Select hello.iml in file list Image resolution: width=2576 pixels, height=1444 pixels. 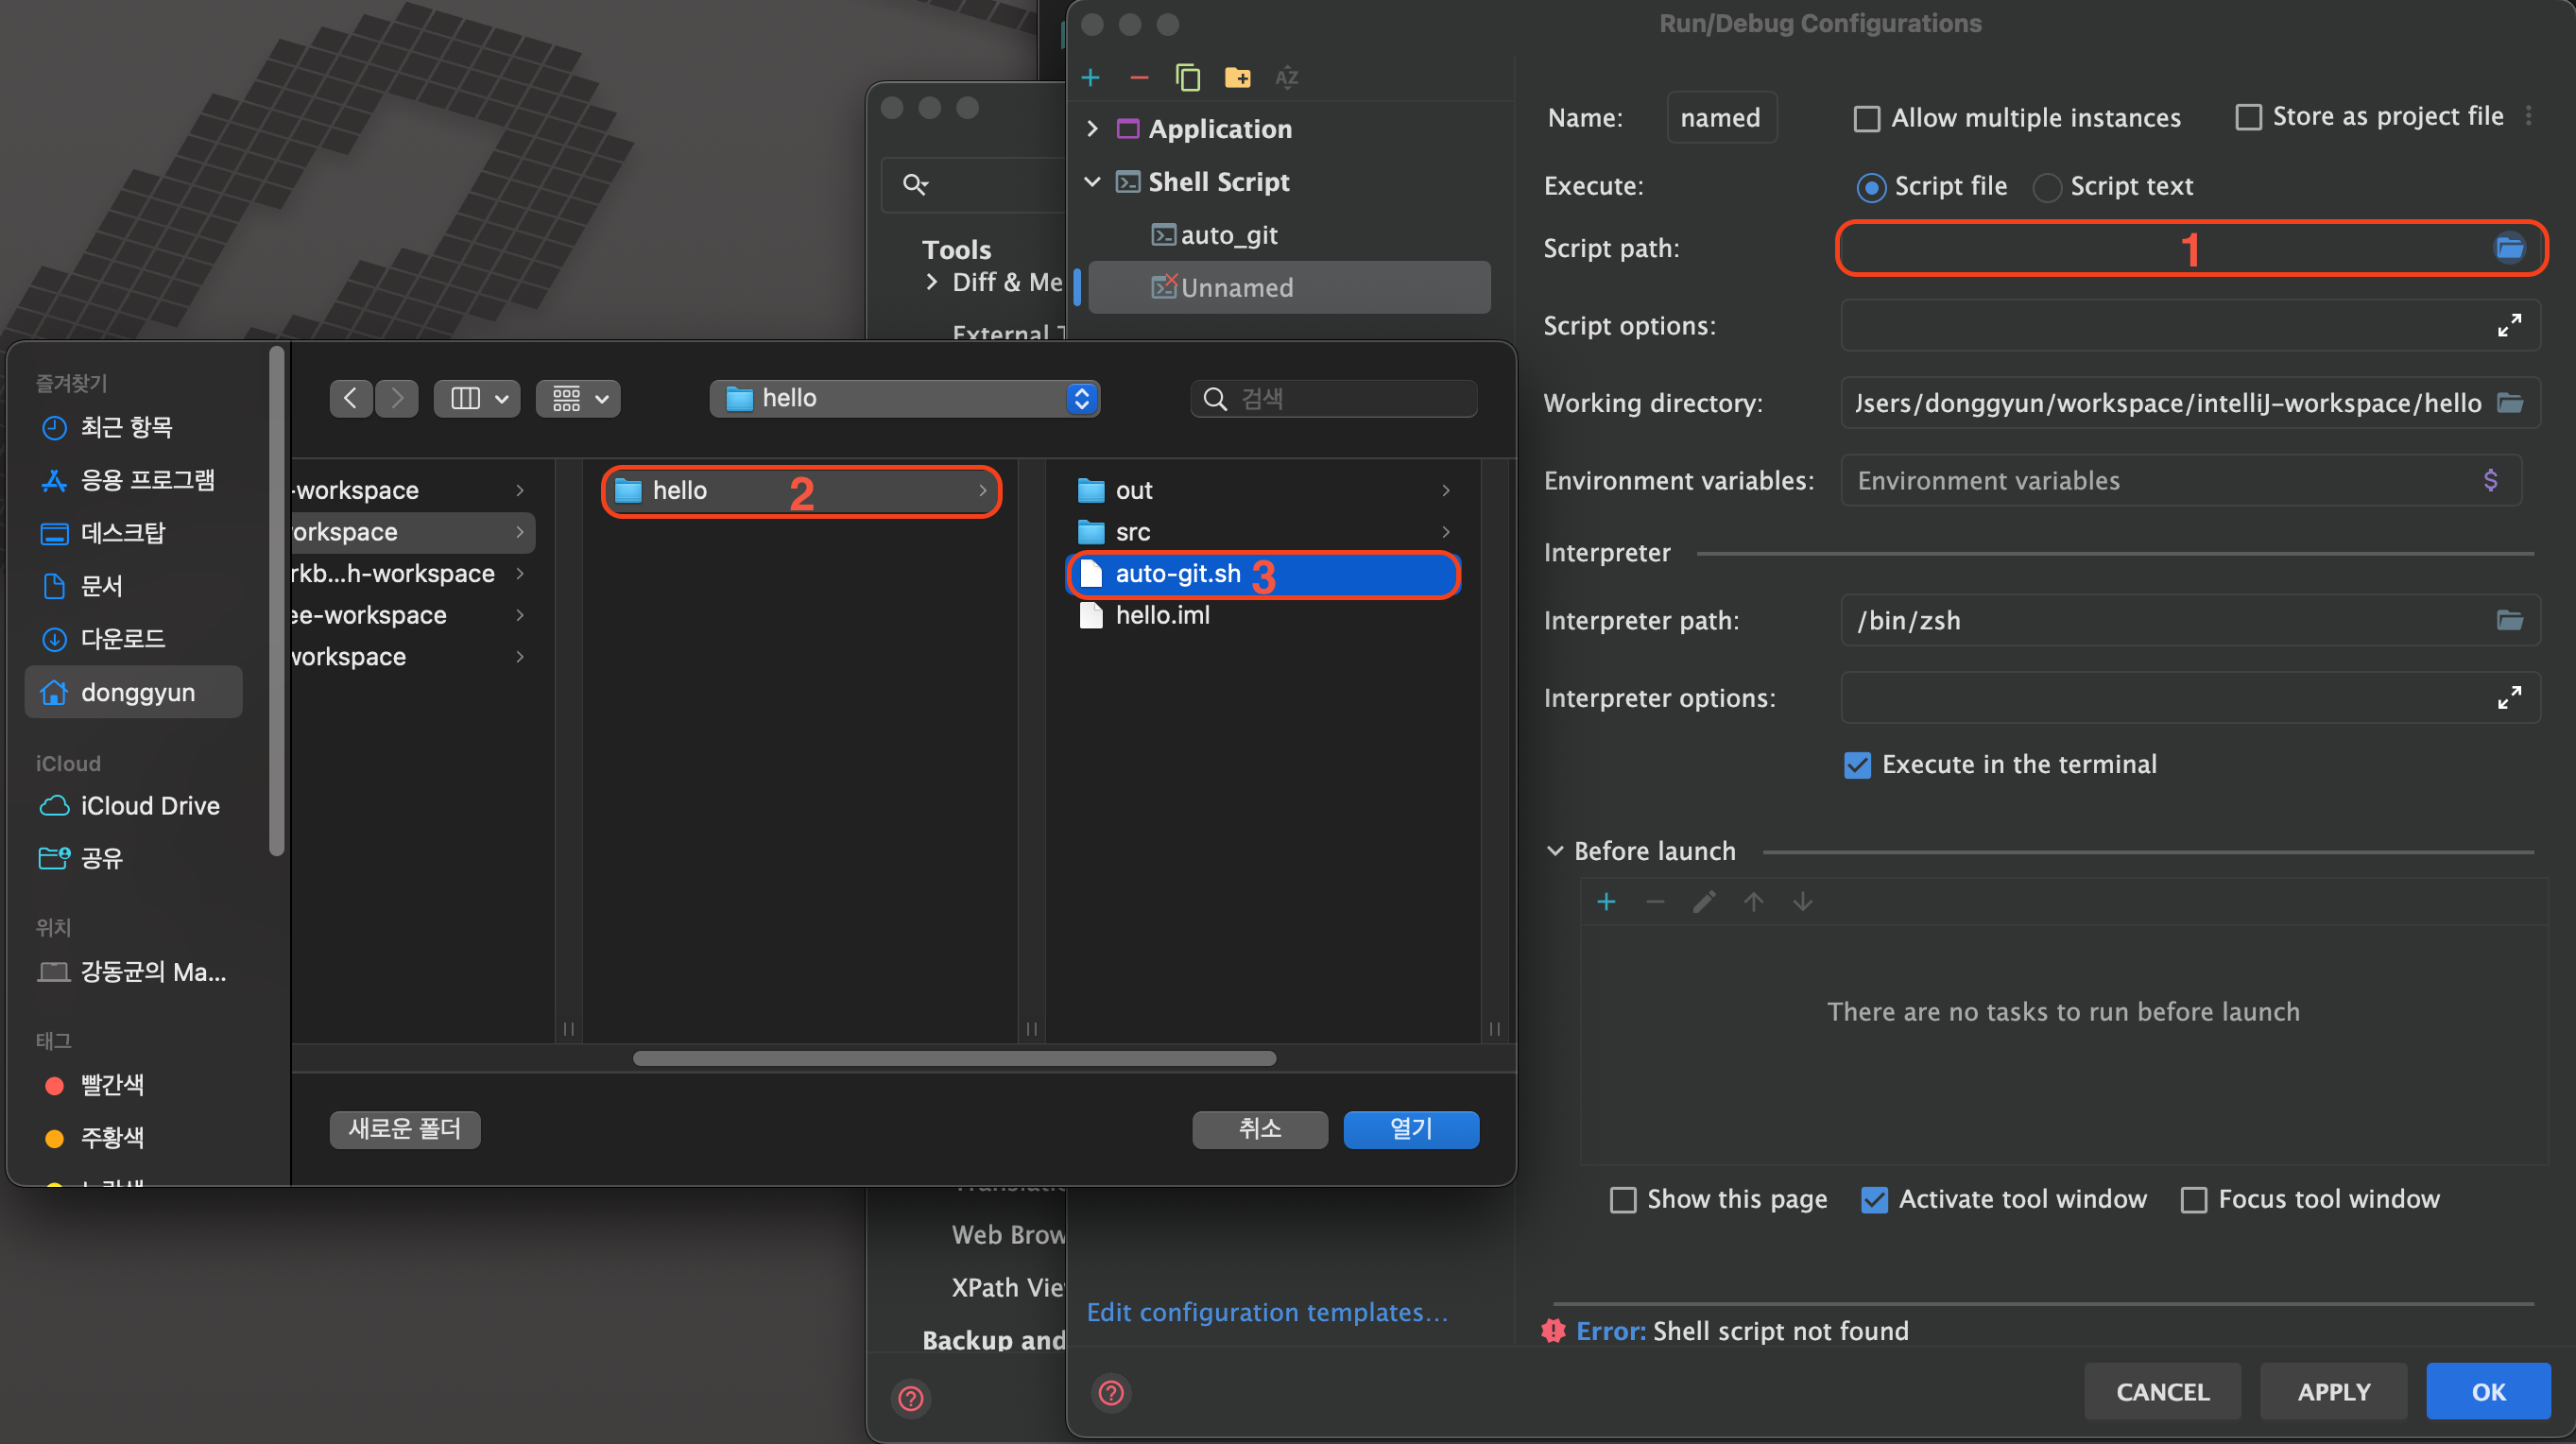(1162, 615)
